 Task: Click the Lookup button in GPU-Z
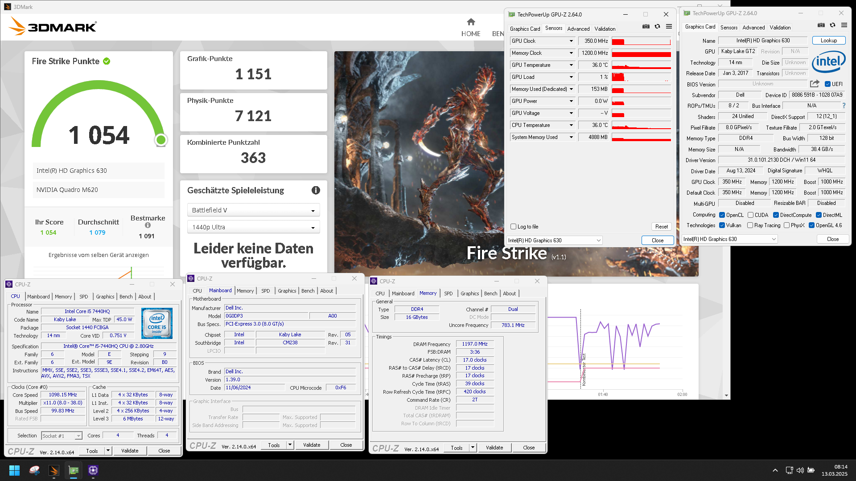[x=828, y=41]
